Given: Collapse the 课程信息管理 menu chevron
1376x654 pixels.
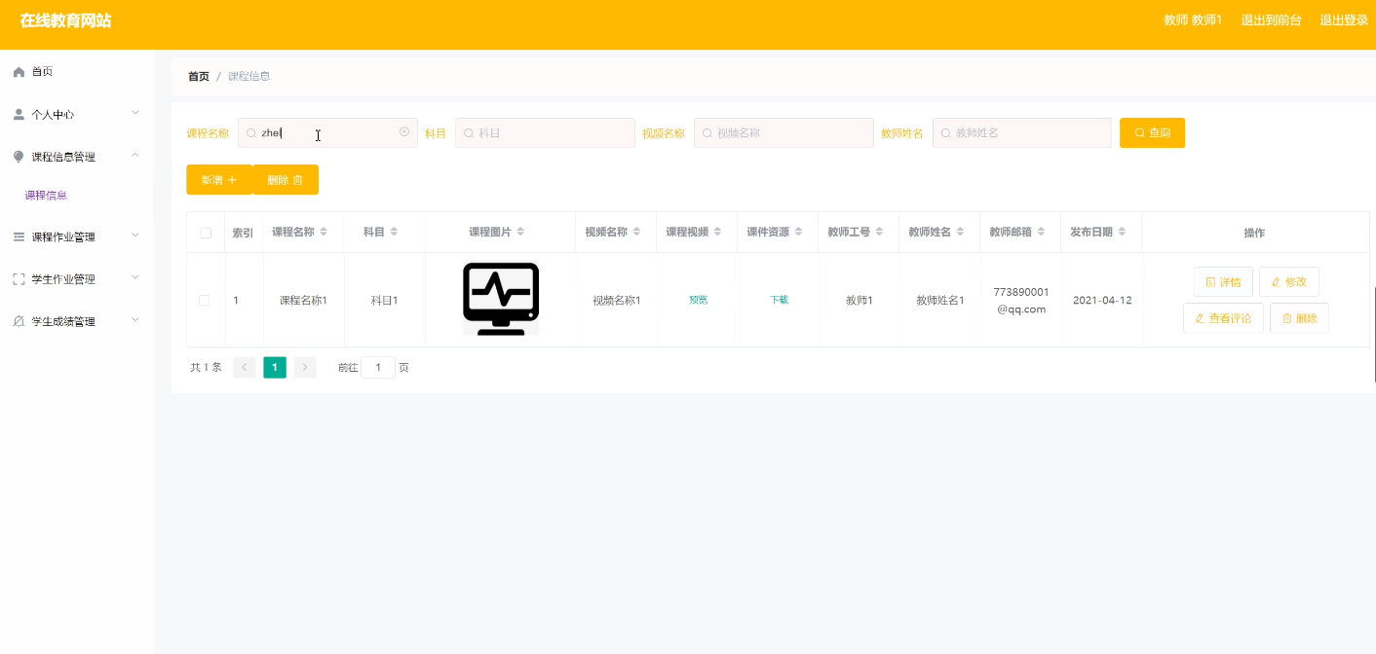Looking at the screenshot, I should [x=135, y=156].
